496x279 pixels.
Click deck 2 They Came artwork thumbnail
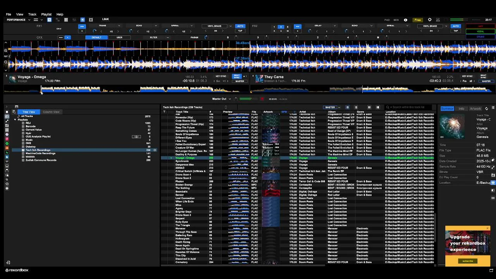pyautogui.click(x=259, y=79)
